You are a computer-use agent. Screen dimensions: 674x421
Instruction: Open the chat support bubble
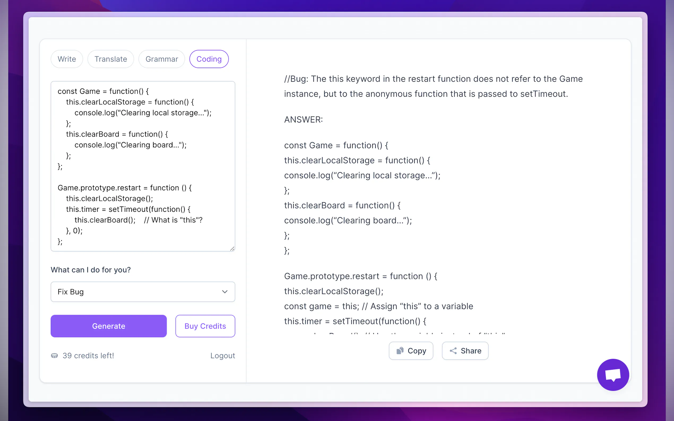point(613,375)
